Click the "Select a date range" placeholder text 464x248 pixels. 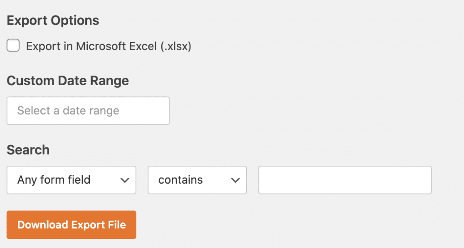[68, 111]
